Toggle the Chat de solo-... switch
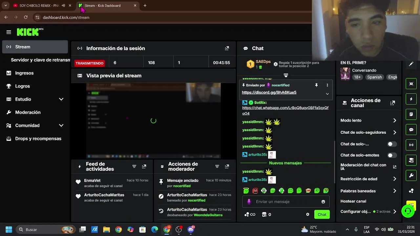Viewport: 420px width, 236px height. pos(392,144)
